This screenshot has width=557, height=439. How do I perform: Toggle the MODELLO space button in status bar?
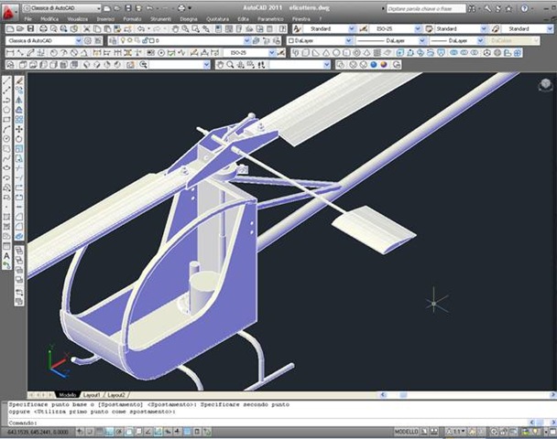pos(405,431)
